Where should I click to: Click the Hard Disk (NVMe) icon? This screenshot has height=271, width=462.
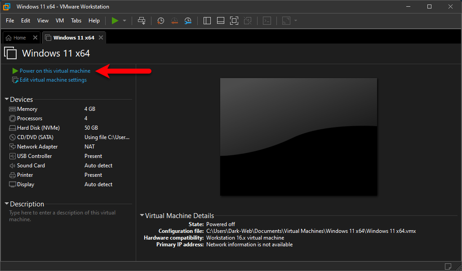[13, 128]
